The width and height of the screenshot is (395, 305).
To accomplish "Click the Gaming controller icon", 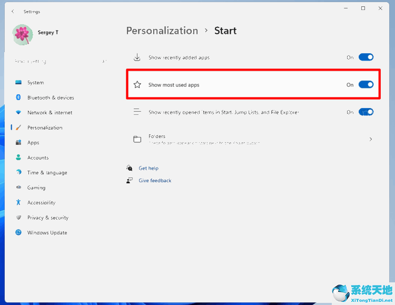I will 18,187.
